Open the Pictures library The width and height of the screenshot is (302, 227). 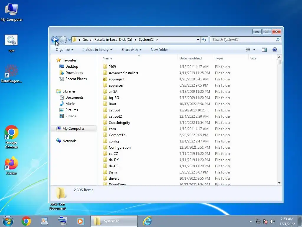pyautogui.click(x=68, y=110)
